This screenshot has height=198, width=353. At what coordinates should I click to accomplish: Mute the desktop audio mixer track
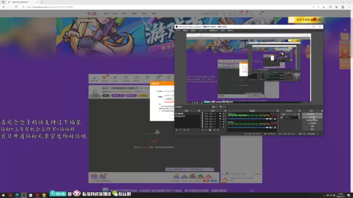pos(271,128)
